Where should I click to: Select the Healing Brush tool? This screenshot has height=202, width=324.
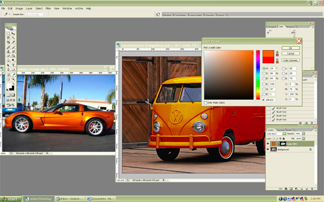pyautogui.click(x=8, y=47)
